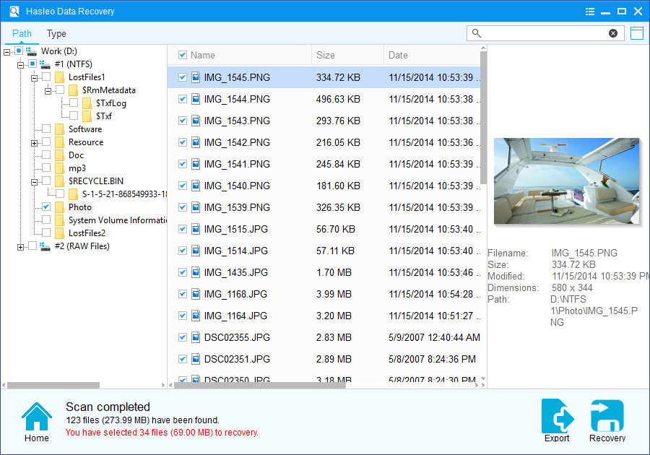Click the Resource folder icon
The width and height of the screenshot is (650, 455).
[x=60, y=142]
